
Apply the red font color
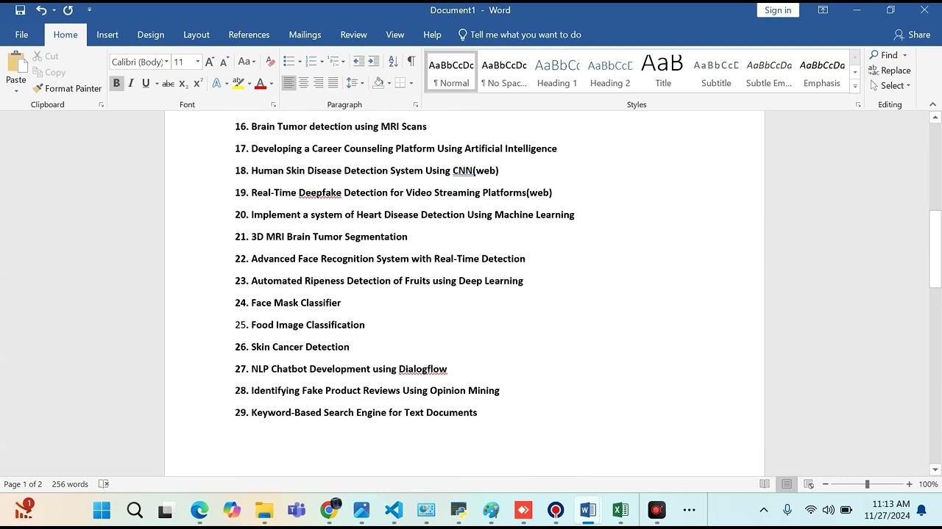tap(260, 84)
